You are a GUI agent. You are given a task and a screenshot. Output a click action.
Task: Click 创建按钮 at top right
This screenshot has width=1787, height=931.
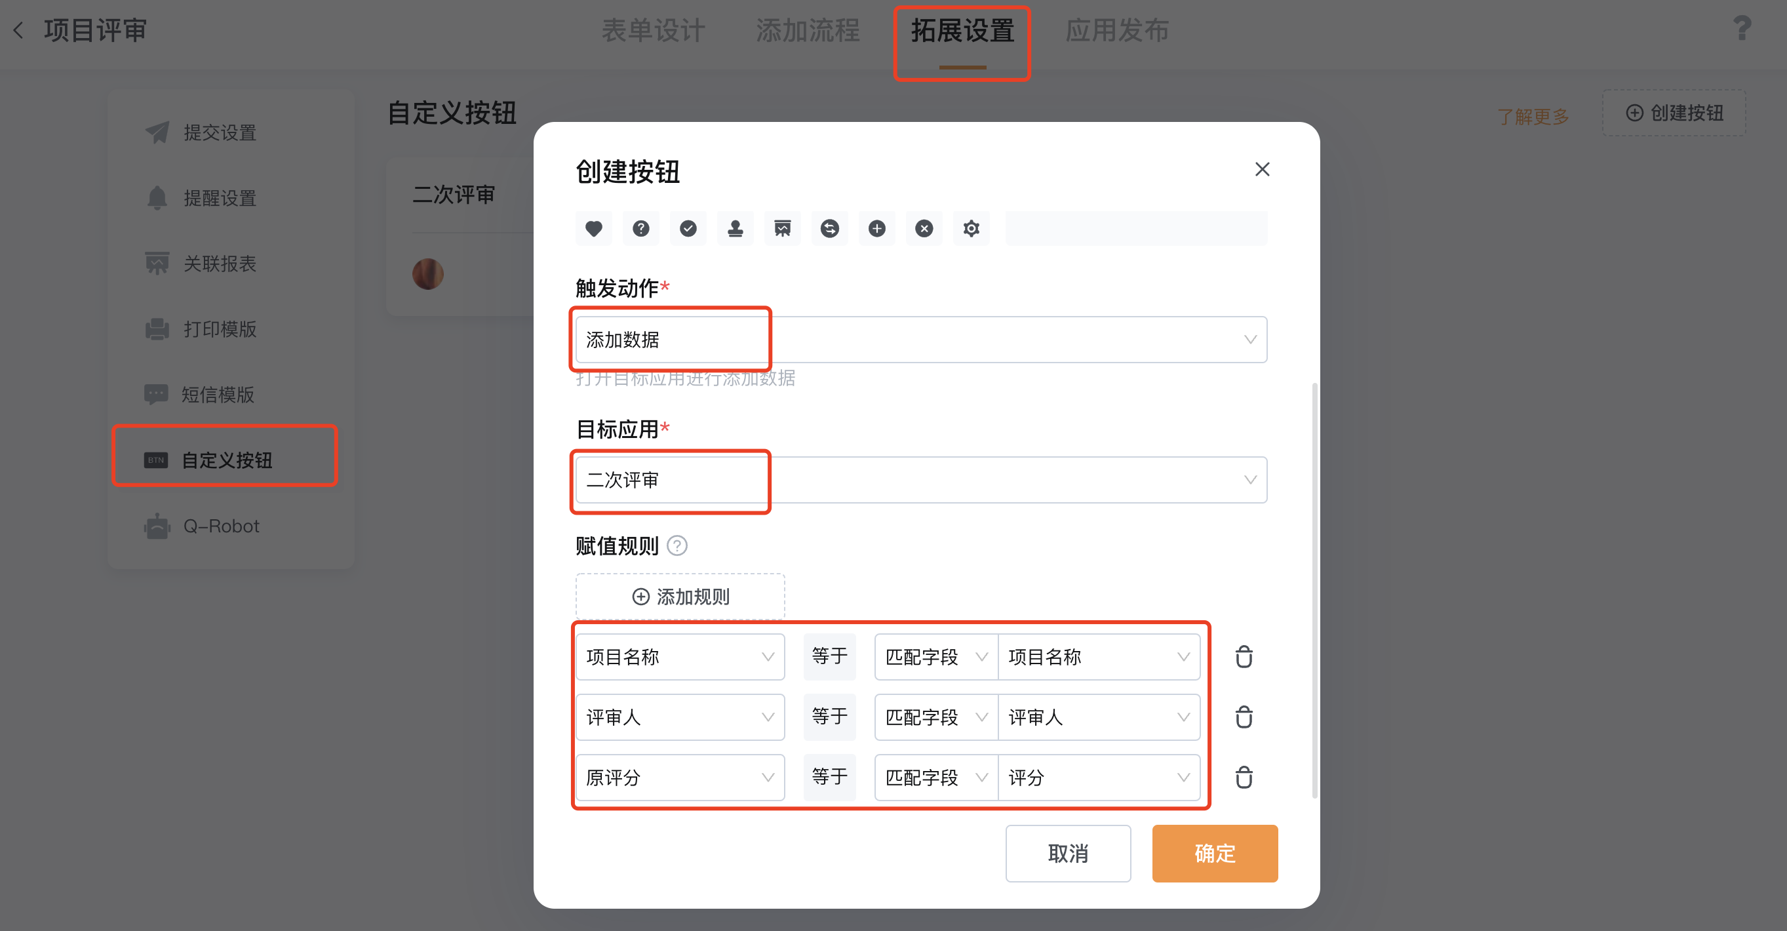1674,112
